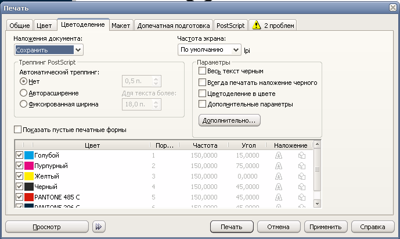This screenshot has height=239, width=400.
Task: Click the overprint graphic icon for Пурпурный
Action: tap(302, 166)
